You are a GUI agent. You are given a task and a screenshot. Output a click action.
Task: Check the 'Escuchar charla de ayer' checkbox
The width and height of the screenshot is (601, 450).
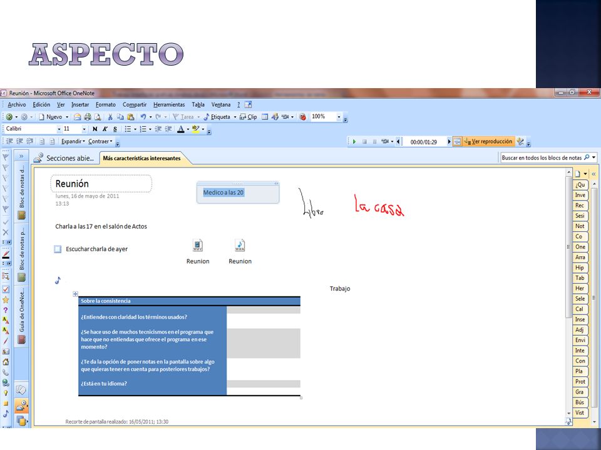coord(58,249)
